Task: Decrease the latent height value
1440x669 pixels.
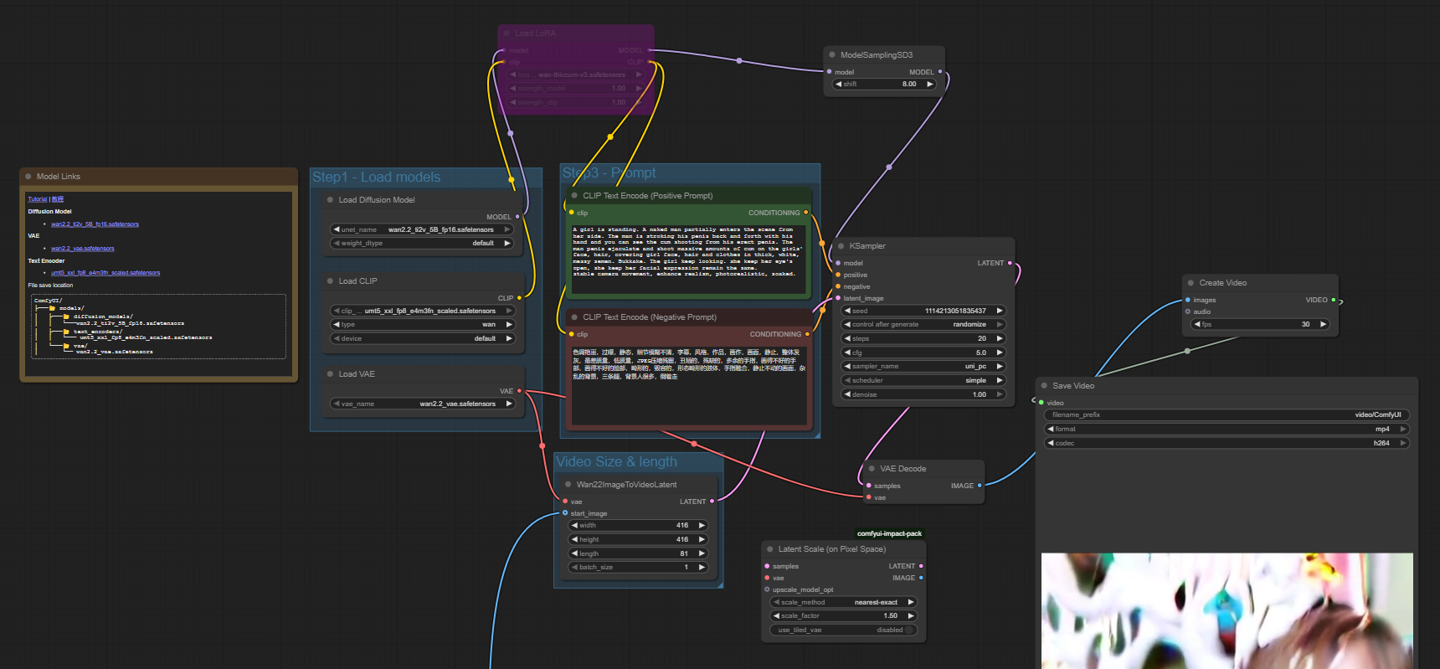Action: [574, 540]
